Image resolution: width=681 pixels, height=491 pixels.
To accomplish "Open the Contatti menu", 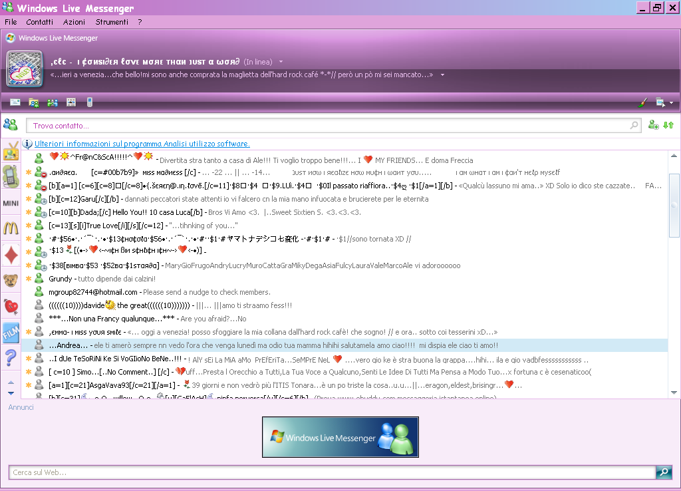I will point(39,22).
